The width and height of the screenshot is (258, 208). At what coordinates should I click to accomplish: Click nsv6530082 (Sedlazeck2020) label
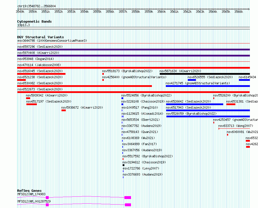point(40,83)
